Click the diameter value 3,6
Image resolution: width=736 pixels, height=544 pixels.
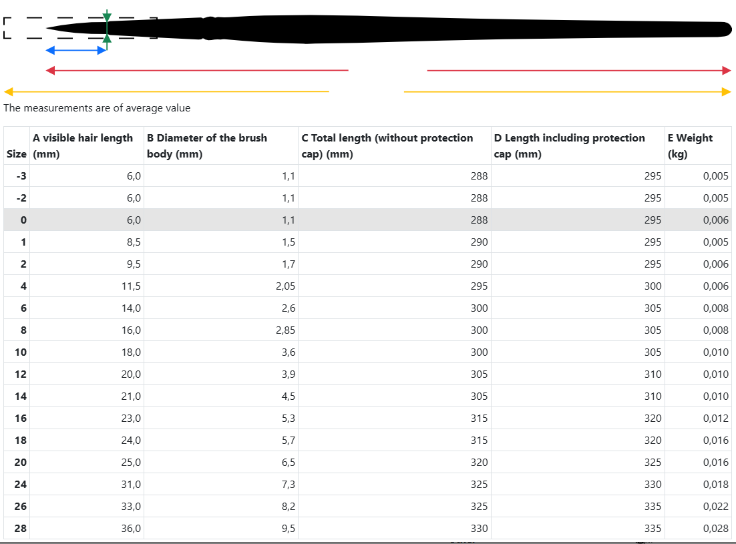coord(289,352)
